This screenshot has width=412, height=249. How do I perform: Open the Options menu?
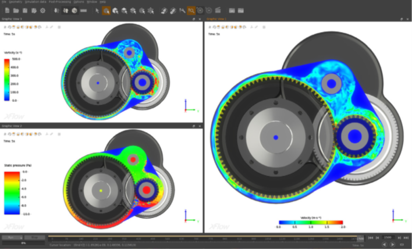click(78, 2)
